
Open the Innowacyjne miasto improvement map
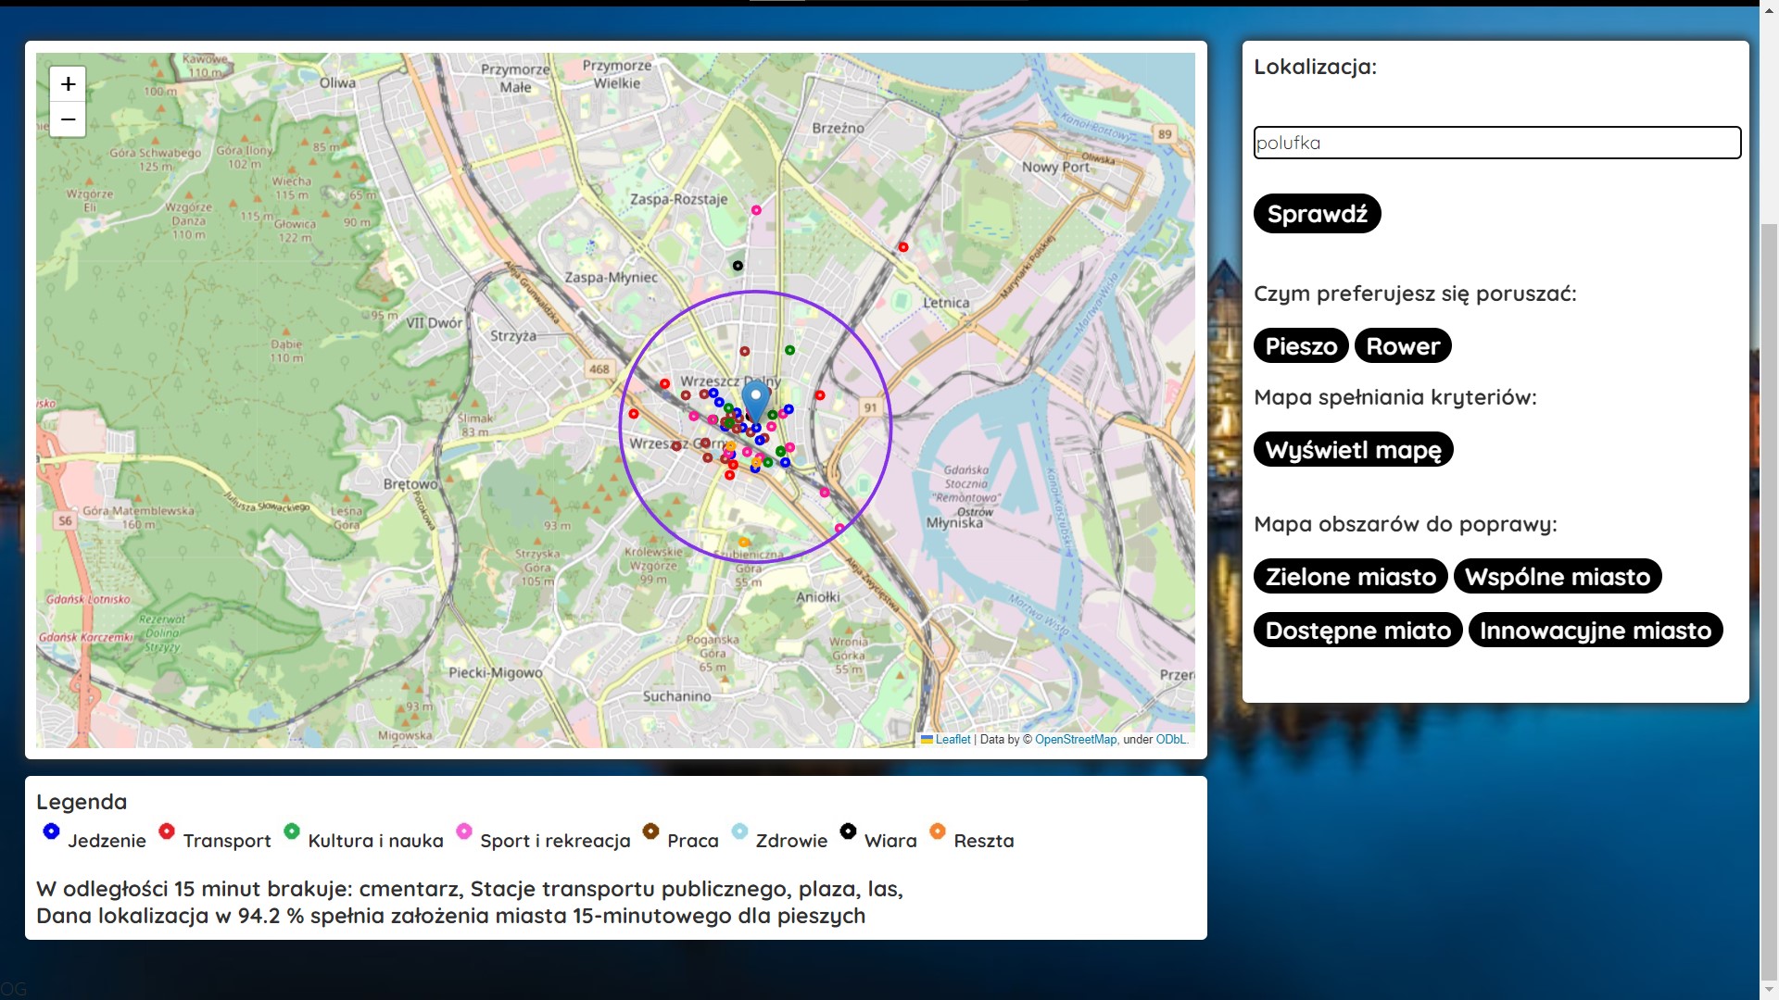[1595, 631]
